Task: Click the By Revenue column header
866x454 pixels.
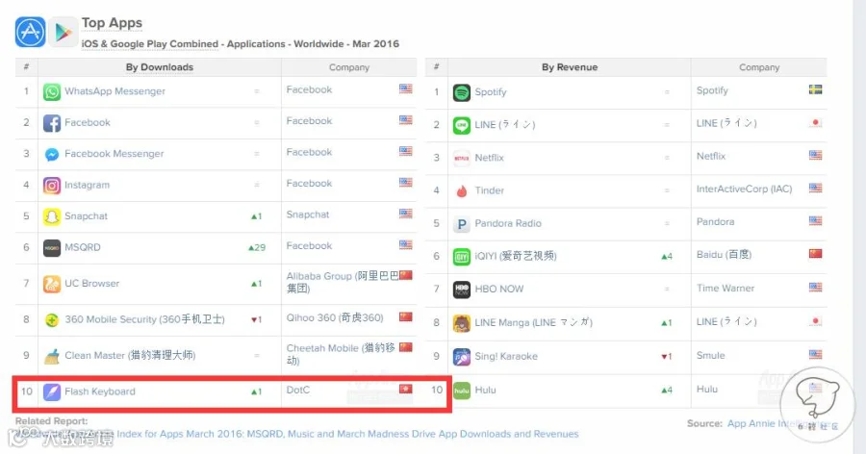Action: point(570,66)
